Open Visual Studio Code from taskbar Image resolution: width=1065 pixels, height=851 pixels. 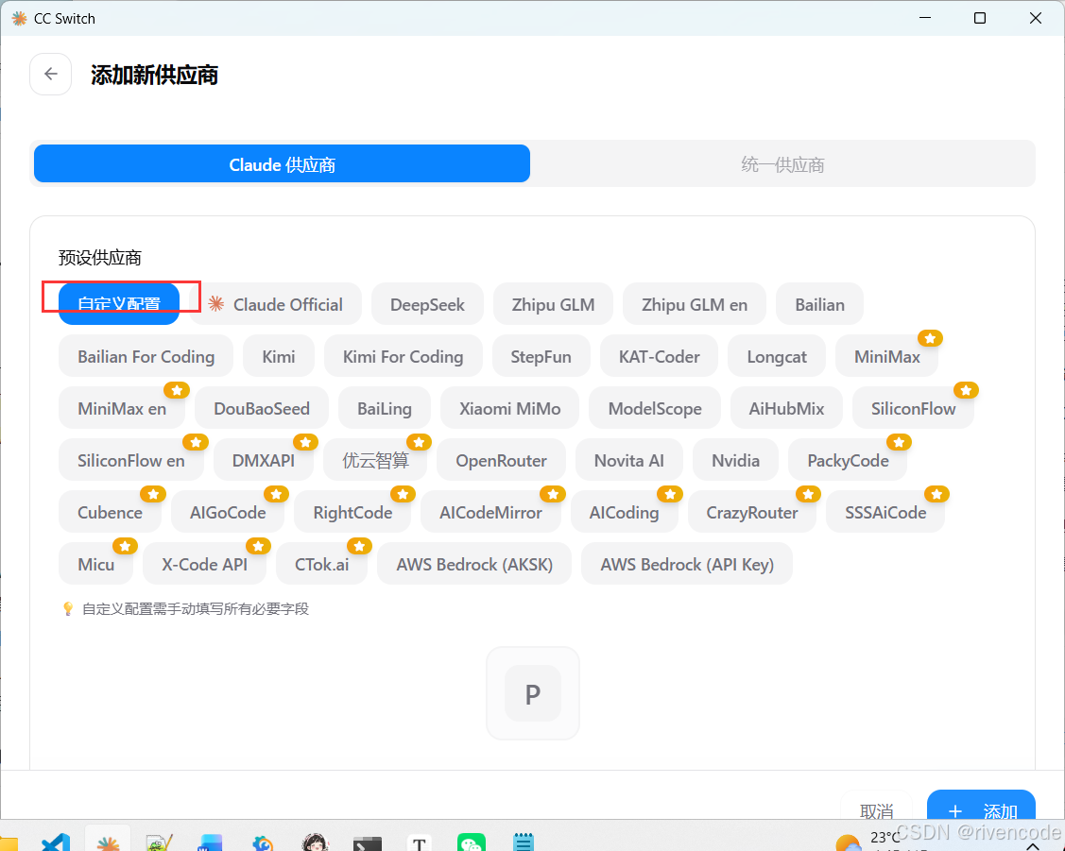click(x=57, y=842)
